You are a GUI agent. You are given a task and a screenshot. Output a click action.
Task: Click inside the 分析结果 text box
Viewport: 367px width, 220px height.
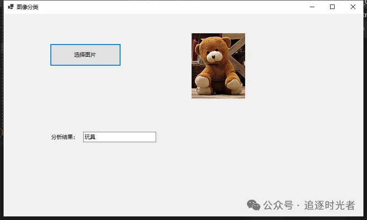[x=119, y=137]
